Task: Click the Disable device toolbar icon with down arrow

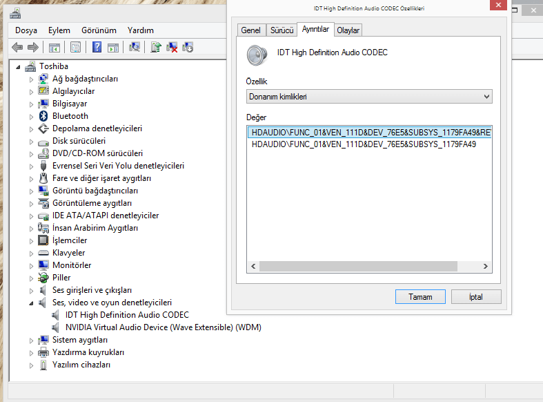Action: tap(188, 47)
